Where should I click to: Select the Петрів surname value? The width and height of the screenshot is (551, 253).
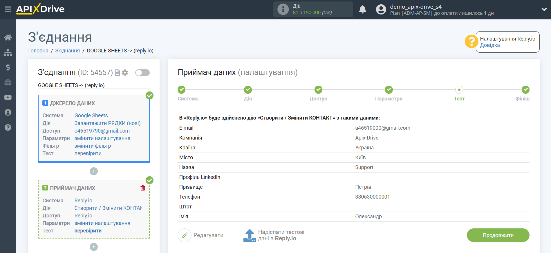click(x=363, y=187)
